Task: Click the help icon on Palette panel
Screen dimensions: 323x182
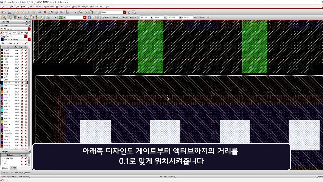Action: pos(24,22)
